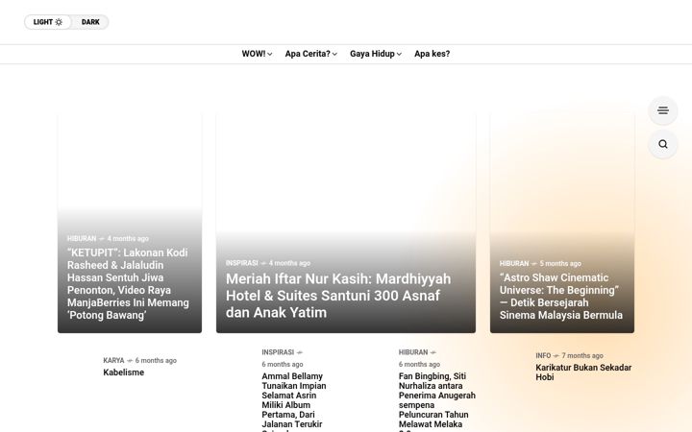This screenshot has height=432, width=692.
Task: Click HIBURAN category on Astro Shaw card
Action: click(514, 264)
